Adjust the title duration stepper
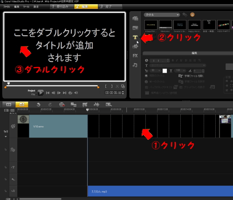Viewport: 233px width, 200px height. tap(168, 60)
